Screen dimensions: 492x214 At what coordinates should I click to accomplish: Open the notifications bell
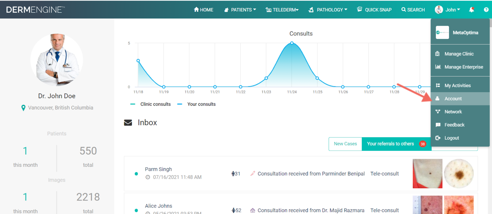pyautogui.click(x=472, y=10)
